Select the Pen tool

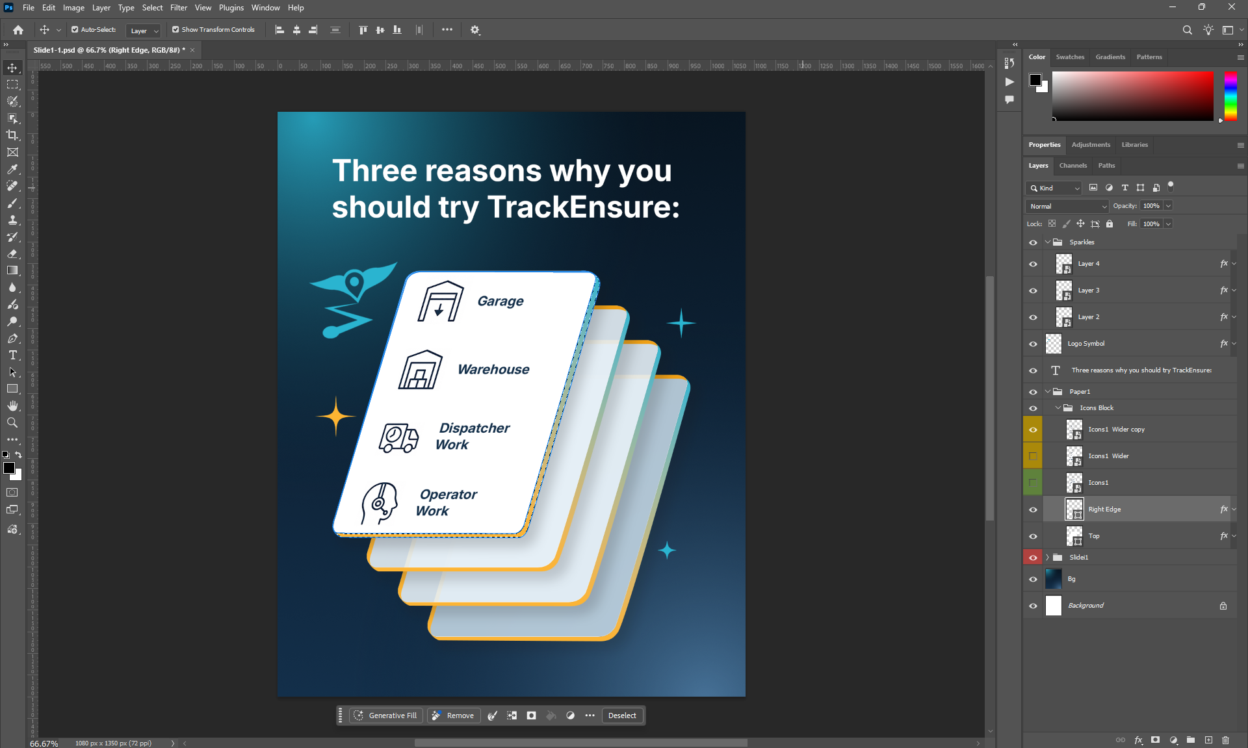coord(12,339)
